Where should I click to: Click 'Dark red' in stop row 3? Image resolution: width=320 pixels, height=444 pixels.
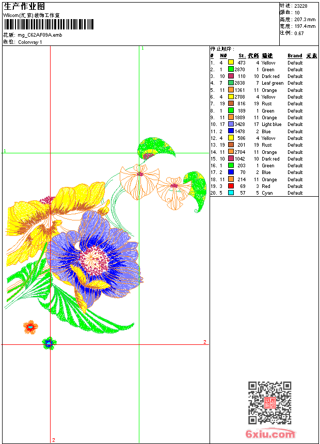click(x=270, y=76)
